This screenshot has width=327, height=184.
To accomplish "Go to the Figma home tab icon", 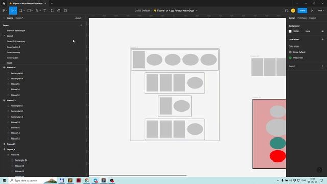I will pyautogui.click(x=4, y=4).
